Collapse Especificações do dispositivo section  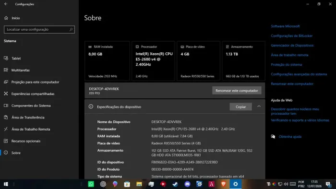pyautogui.click(x=259, y=106)
